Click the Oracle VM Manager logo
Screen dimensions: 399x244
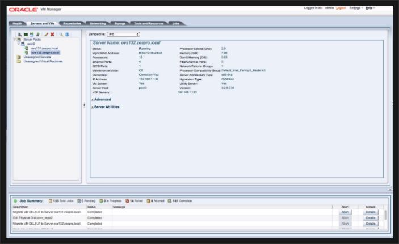coord(35,10)
